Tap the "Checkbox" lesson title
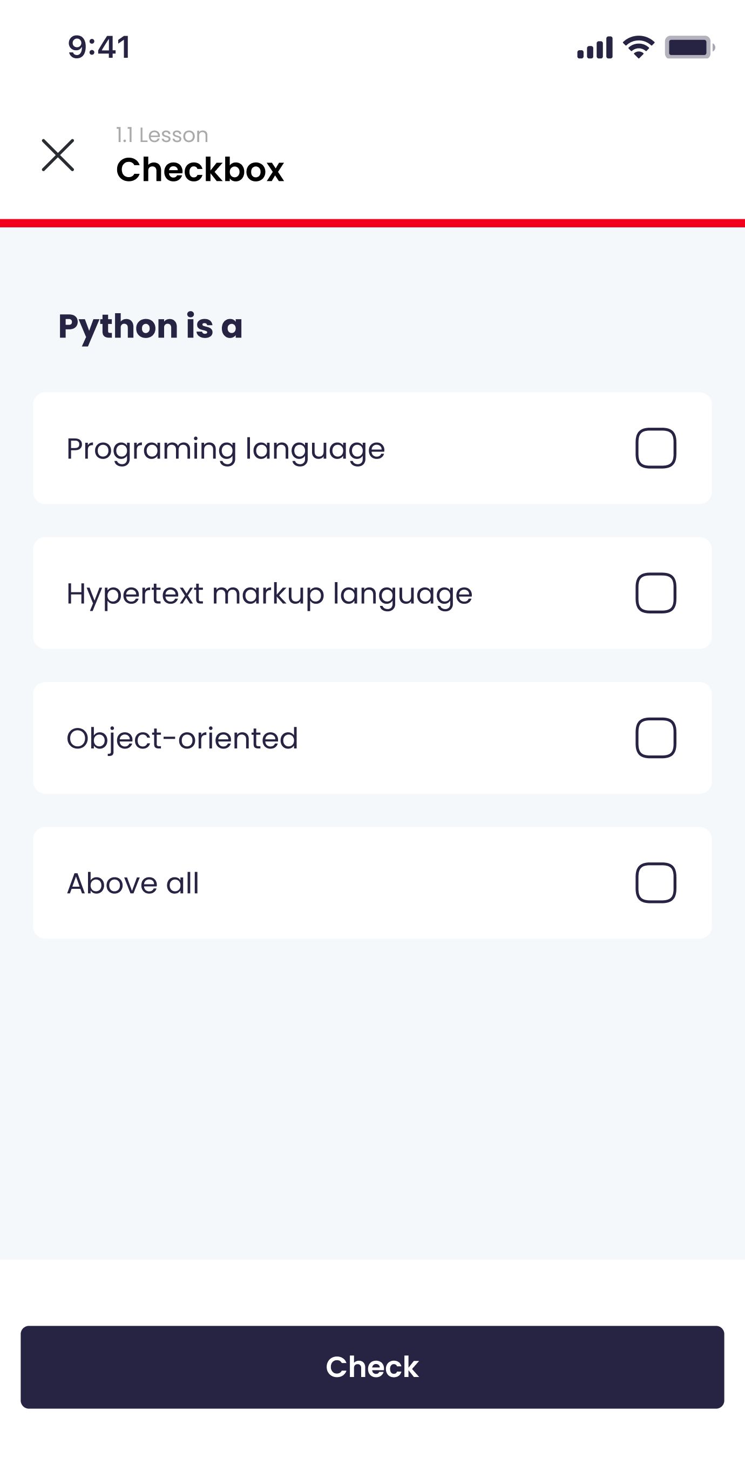Viewport: 745px width, 1458px height. pos(200,169)
